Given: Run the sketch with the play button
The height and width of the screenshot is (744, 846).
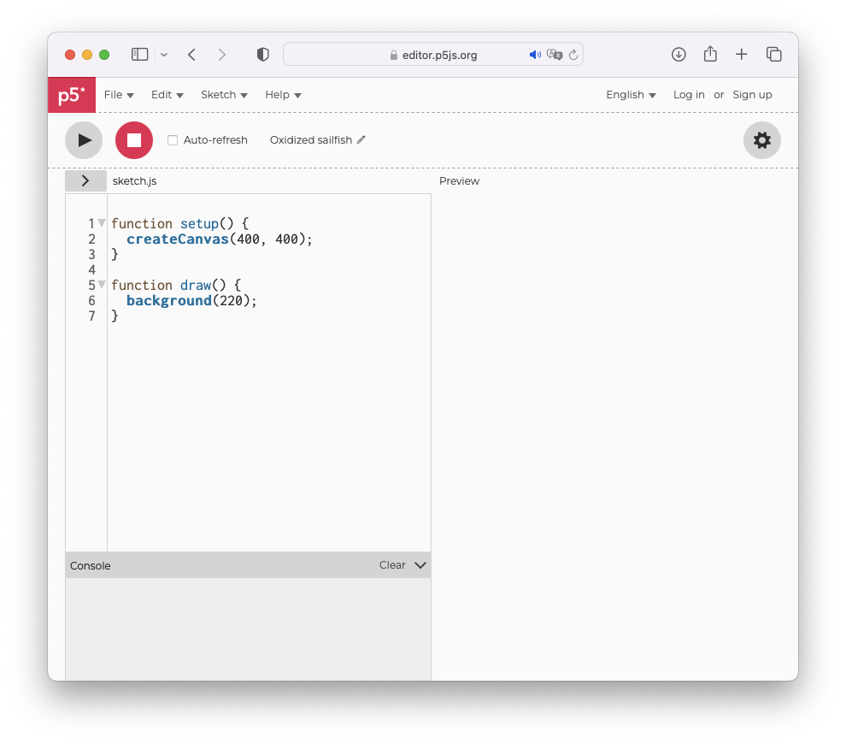Looking at the screenshot, I should [x=84, y=140].
